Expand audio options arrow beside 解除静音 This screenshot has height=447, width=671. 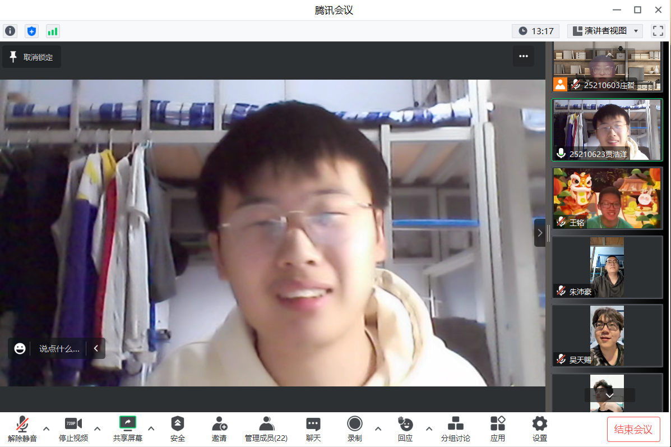[x=47, y=429]
